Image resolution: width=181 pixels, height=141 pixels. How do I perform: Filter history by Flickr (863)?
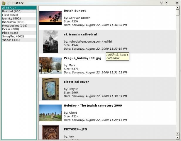10,15
